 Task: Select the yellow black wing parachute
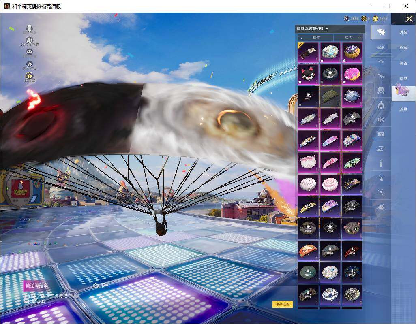coord(308,207)
